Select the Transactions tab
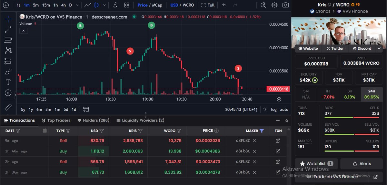 click(x=19, y=120)
